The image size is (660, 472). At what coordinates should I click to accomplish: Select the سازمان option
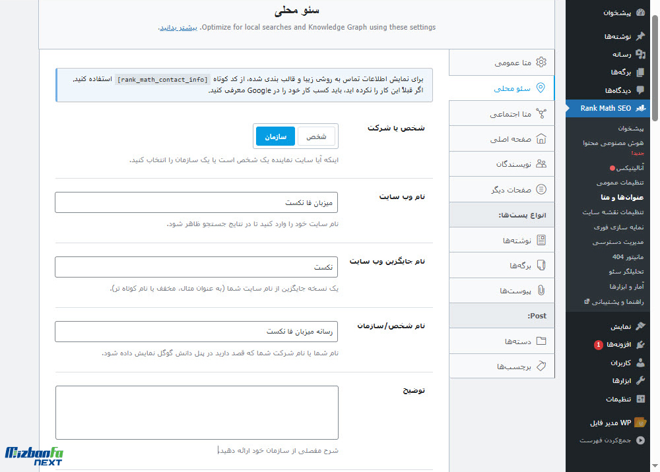tap(275, 136)
